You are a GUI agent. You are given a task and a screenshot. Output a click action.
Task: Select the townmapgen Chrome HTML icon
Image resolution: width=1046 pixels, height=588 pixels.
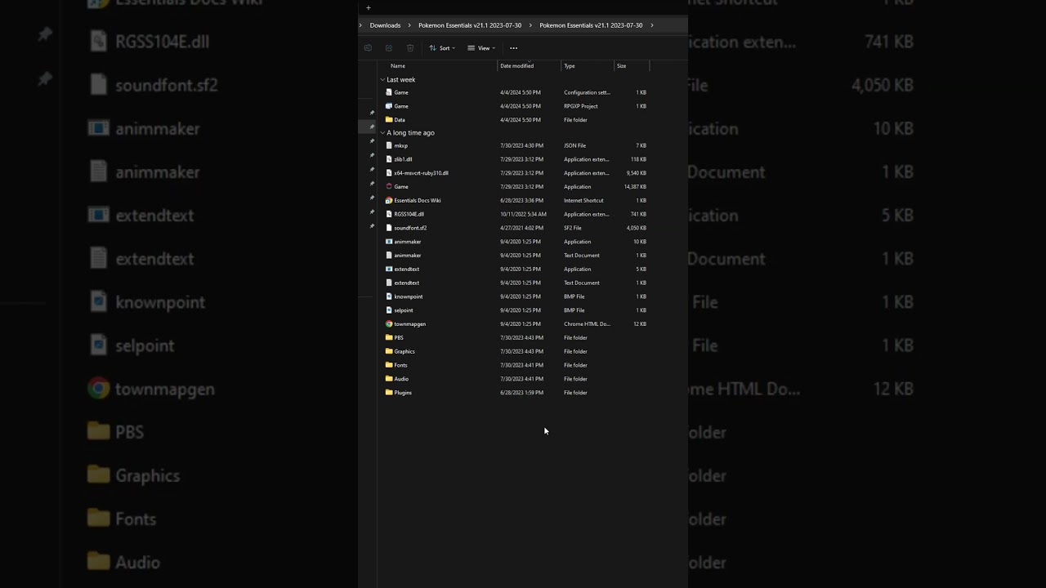[389, 324]
